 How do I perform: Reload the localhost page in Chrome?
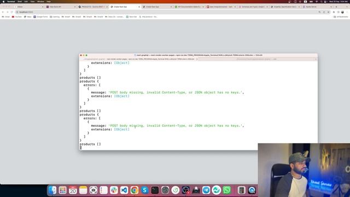[12, 12]
